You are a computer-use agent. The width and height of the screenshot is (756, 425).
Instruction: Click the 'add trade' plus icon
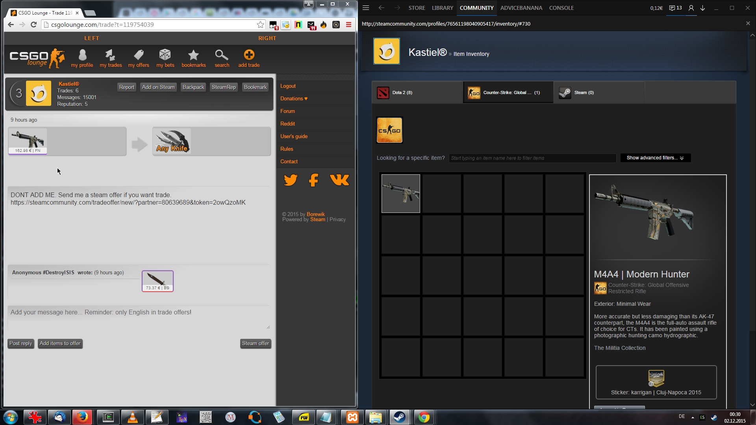[249, 55]
